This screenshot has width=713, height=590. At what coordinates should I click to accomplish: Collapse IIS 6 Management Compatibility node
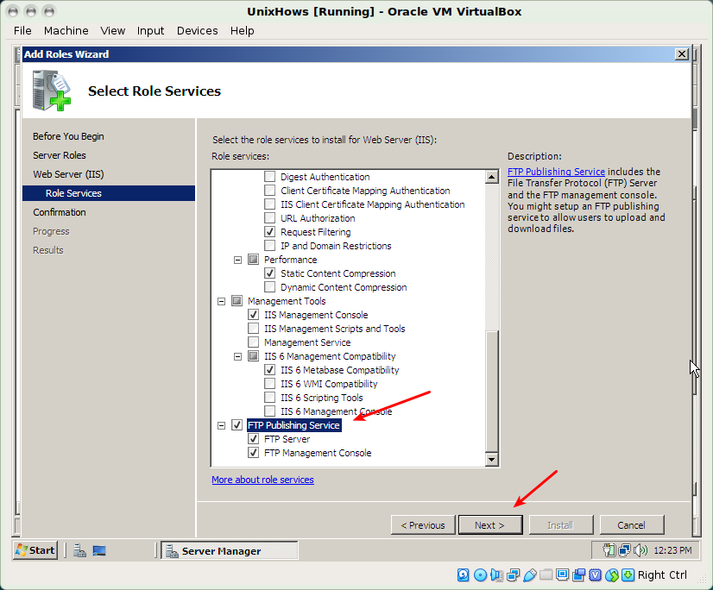pos(238,357)
